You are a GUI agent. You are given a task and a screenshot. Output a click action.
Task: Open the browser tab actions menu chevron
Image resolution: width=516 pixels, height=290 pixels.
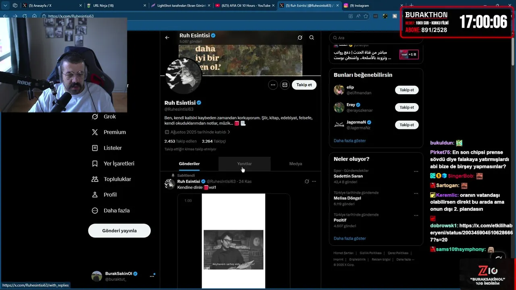[6, 6]
